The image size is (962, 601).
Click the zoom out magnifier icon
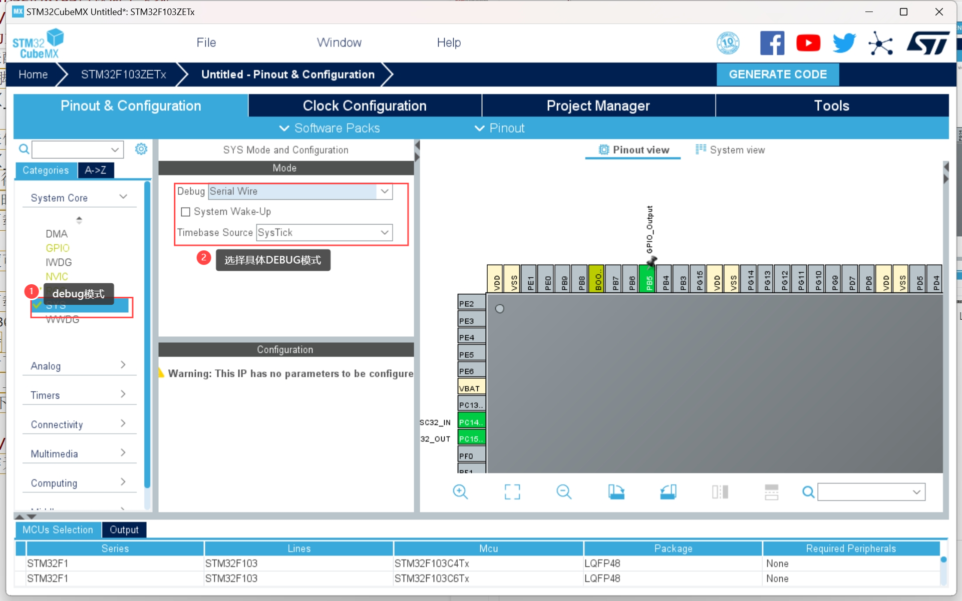563,491
